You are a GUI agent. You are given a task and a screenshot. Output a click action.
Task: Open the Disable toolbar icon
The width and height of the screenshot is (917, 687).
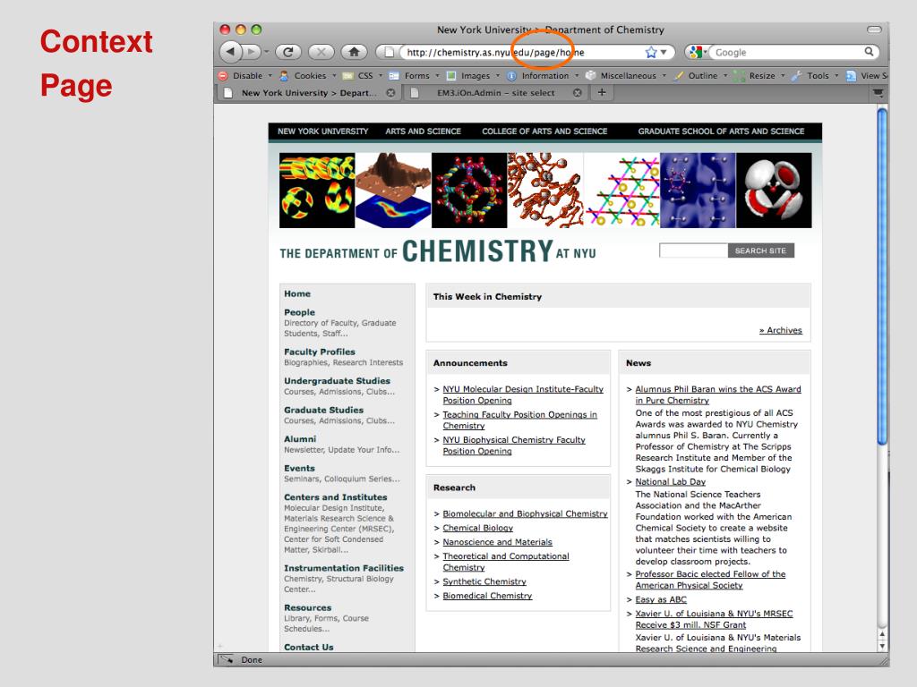(223, 75)
